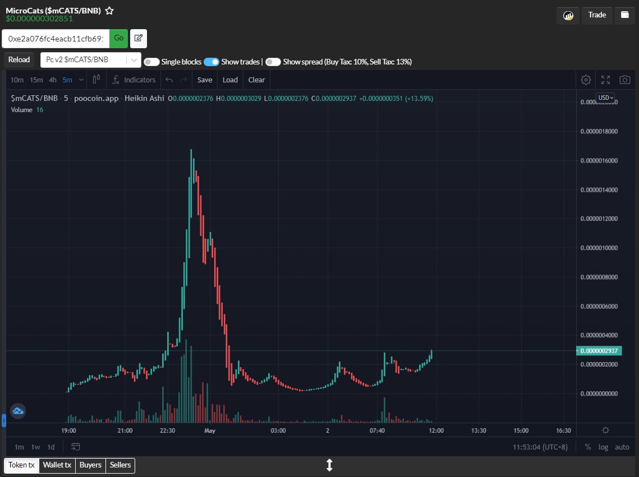
Task: Click the May date label on time axis
Action: 210,430
